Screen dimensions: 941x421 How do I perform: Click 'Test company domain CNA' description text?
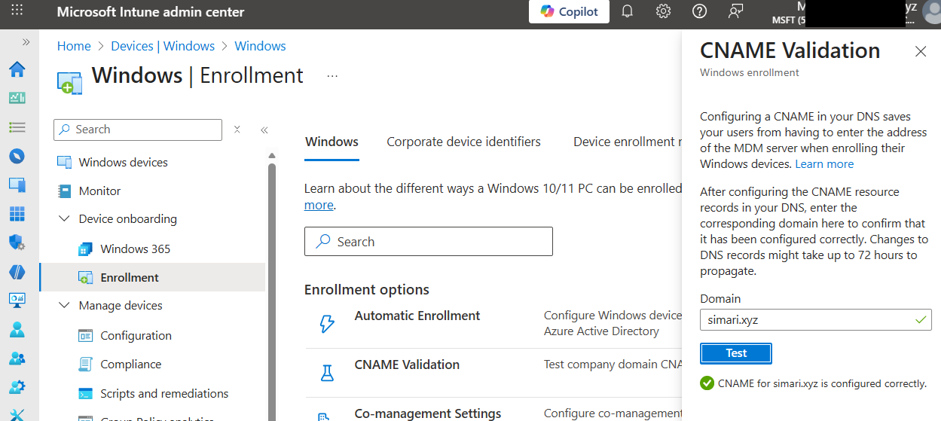click(x=613, y=365)
